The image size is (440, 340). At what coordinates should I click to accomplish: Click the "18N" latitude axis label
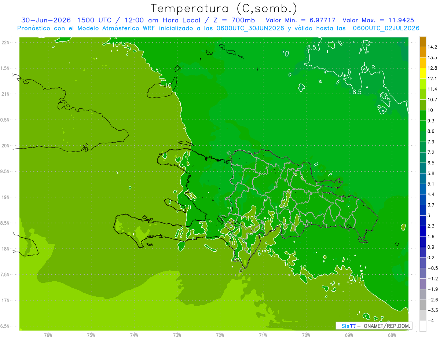5,249
